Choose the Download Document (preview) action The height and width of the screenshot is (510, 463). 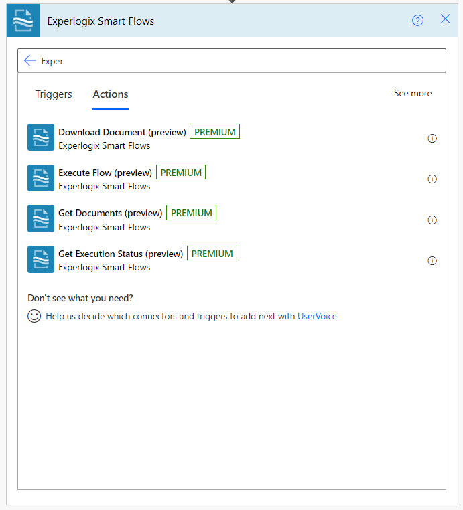point(122,132)
